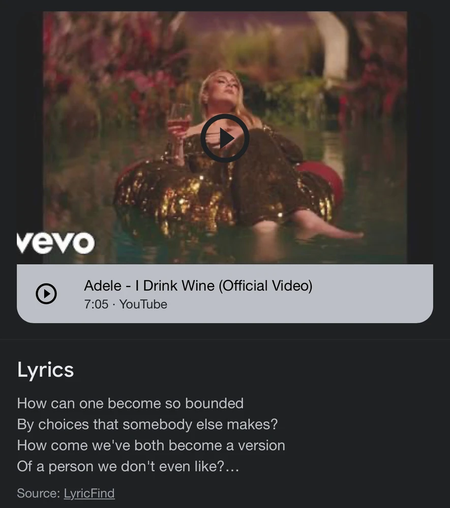Select the lyric line 'How can one become so bounded'

pos(130,403)
